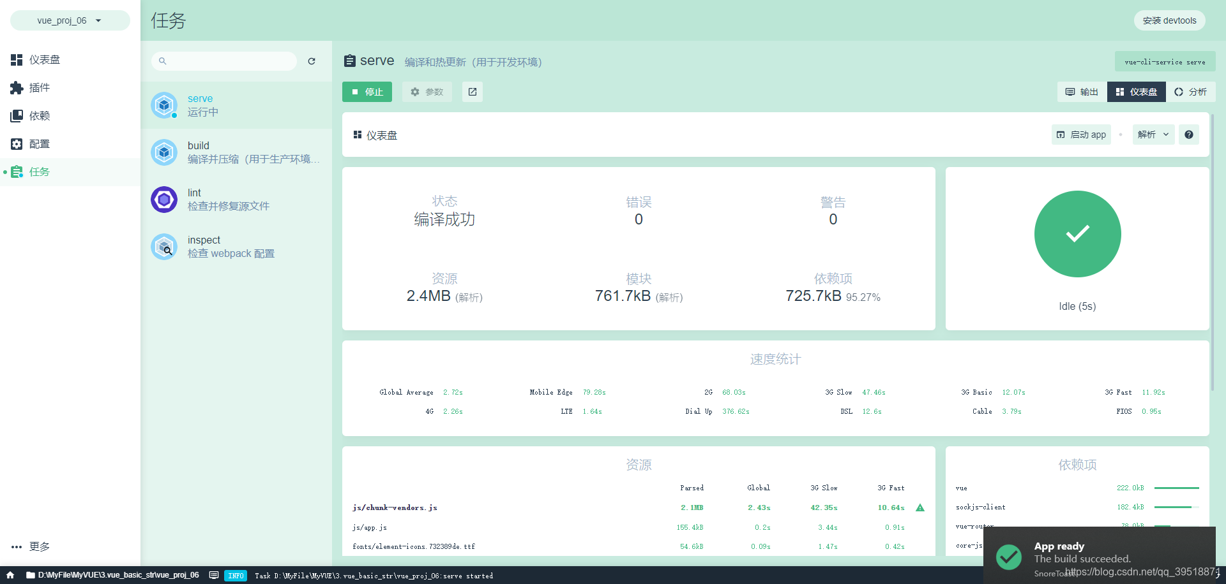Click the dashboard help question mark icon
This screenshot has width=1226, height=584.
(1188, 135)
